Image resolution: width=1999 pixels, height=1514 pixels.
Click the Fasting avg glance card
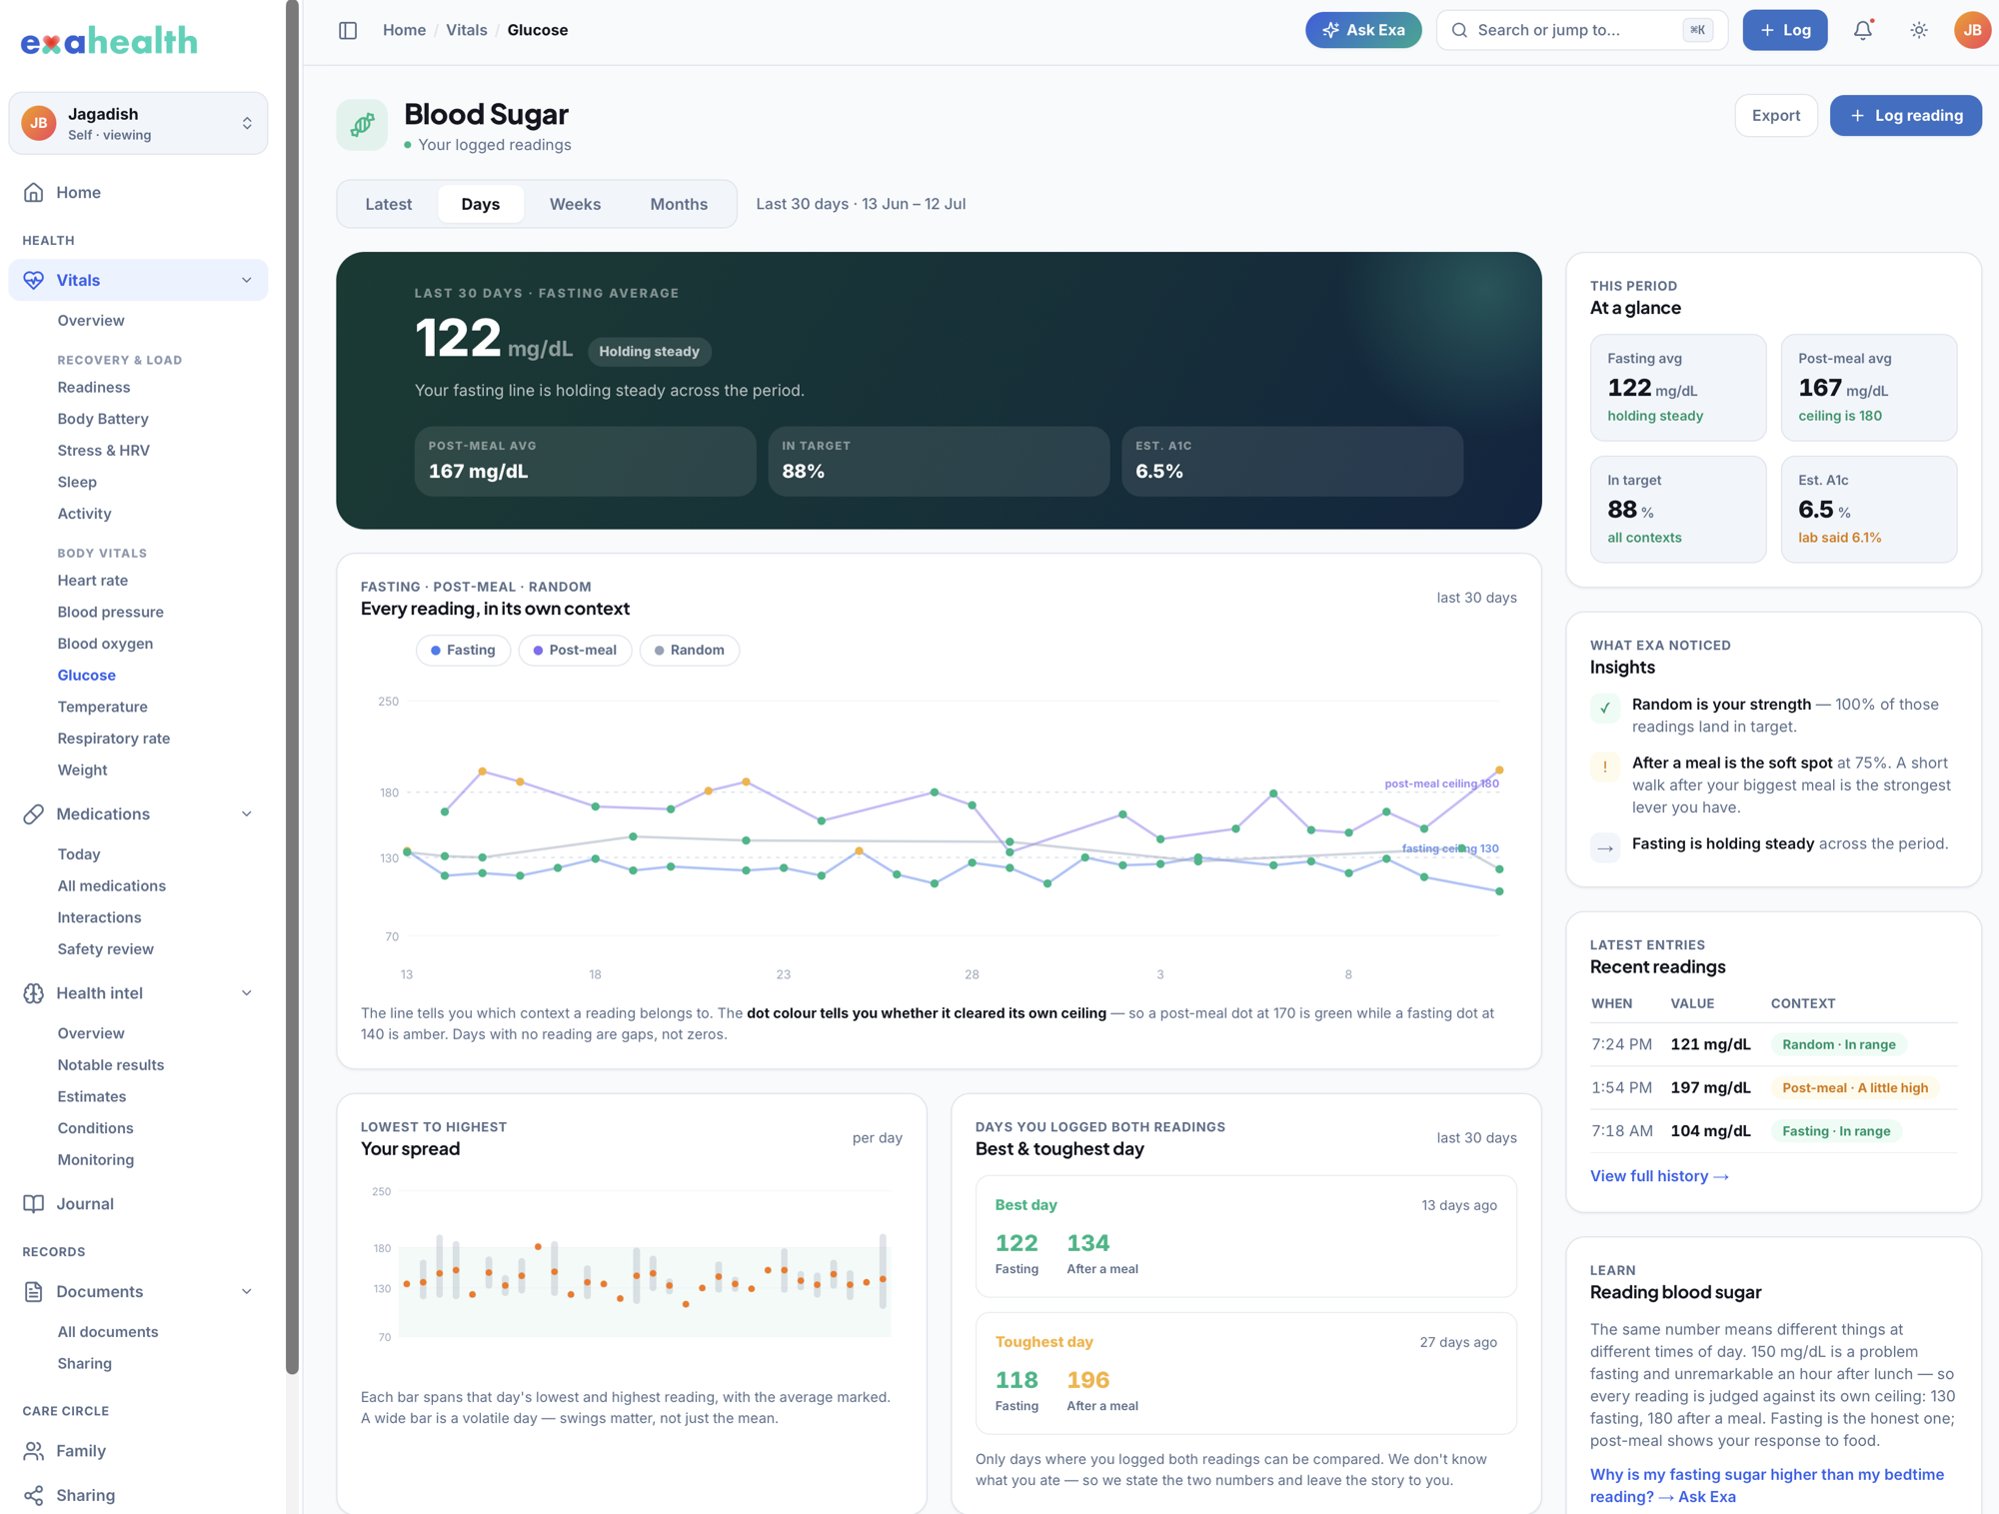coord(1678,388)
